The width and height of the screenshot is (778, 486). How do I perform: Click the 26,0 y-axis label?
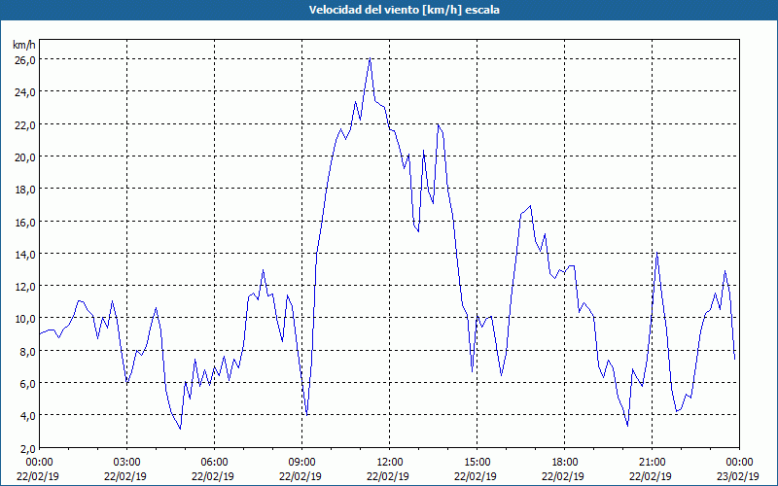25,60
